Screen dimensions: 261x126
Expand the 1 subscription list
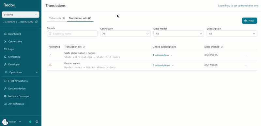point(172,55)
